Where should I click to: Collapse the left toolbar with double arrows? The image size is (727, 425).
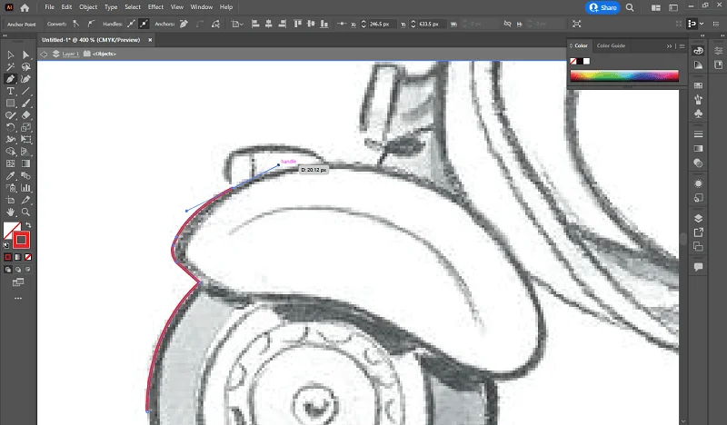click(5, 35)
